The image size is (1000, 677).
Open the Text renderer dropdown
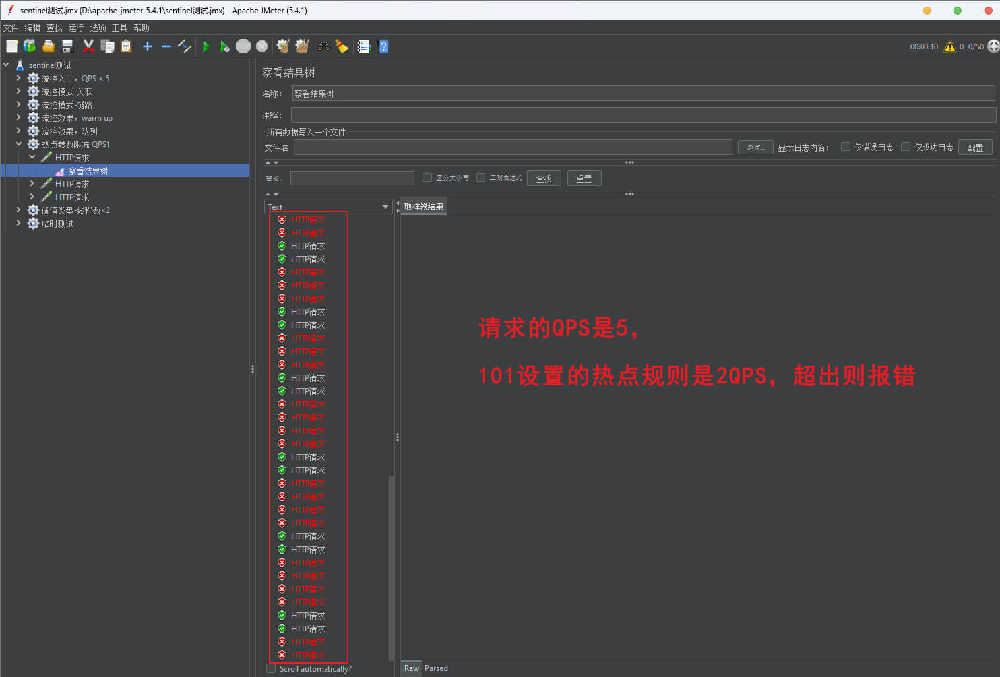[328, 207]
